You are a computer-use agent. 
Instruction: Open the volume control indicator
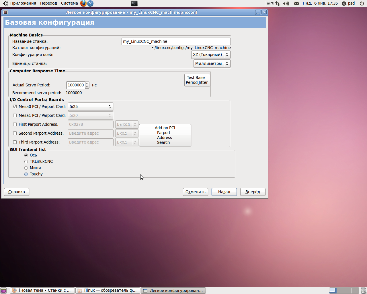click(286, 3)
